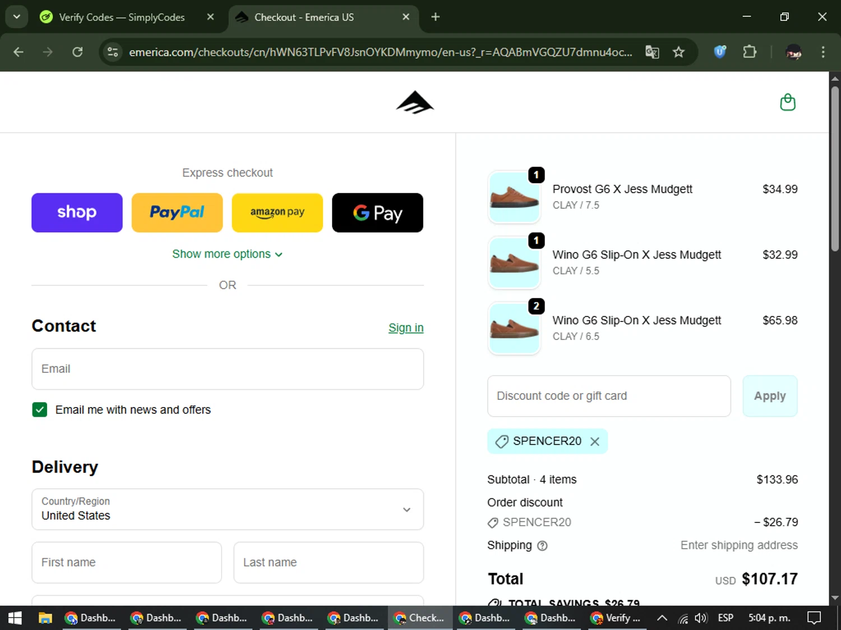Bookmark this page with the star icon
The image size is (841, 630).
[678, 52]
